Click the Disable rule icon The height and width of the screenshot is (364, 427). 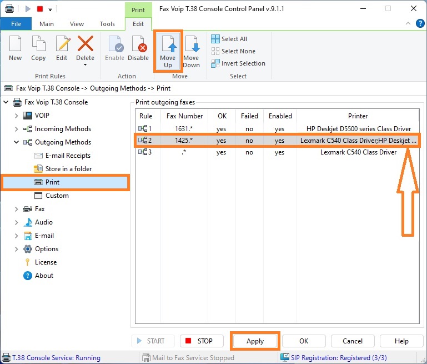click(x=139, y=43)
